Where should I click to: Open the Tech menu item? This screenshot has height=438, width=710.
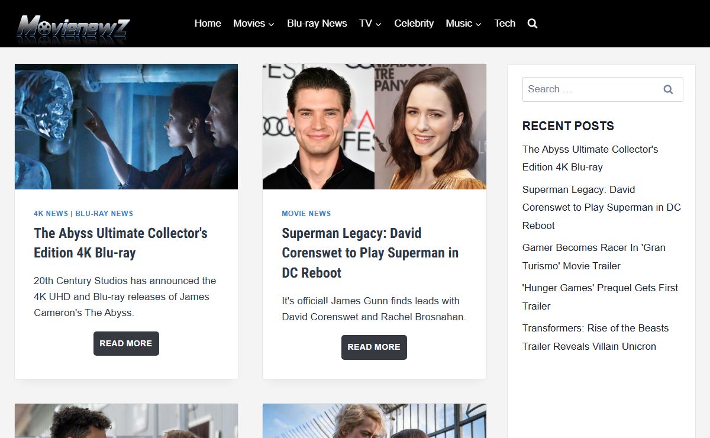[505, 24]
